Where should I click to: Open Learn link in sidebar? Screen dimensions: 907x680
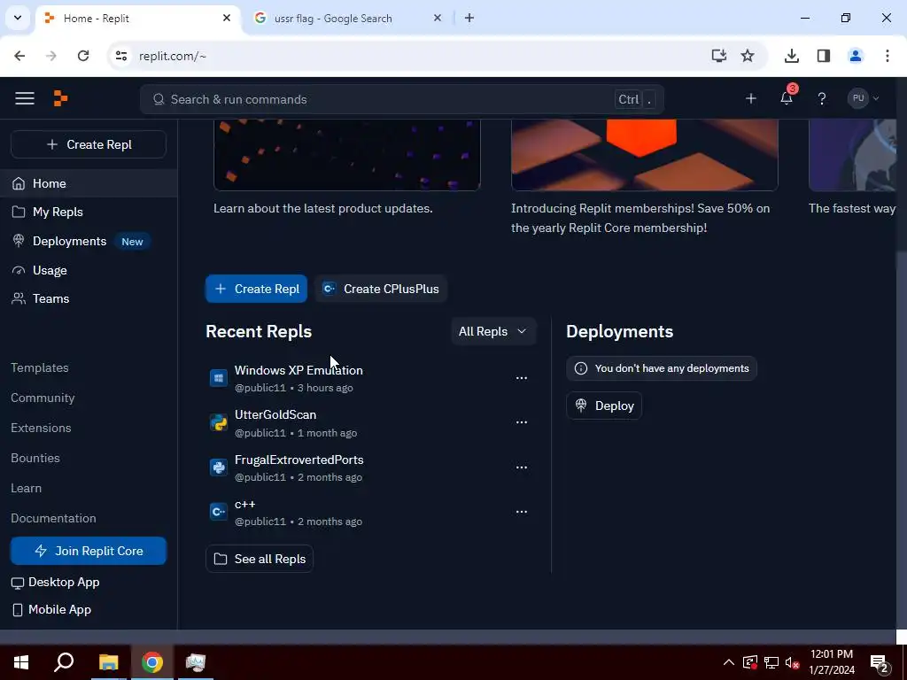(x=26, y=488)
